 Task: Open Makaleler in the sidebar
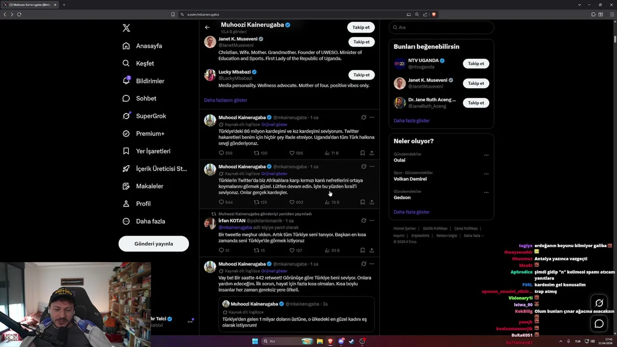pos(143,186)
